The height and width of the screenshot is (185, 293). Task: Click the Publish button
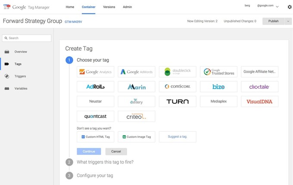point(274,21)
